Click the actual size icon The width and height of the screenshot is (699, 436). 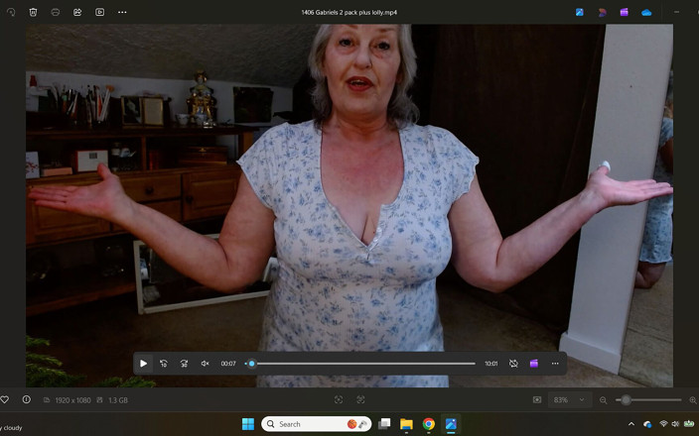(x=360, y=400)
